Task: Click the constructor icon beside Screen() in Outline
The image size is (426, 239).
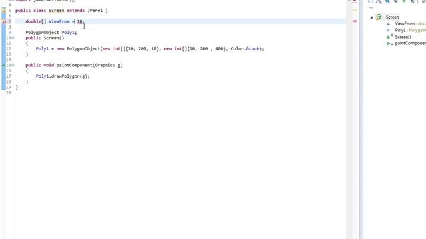Action: coord(389,37)
